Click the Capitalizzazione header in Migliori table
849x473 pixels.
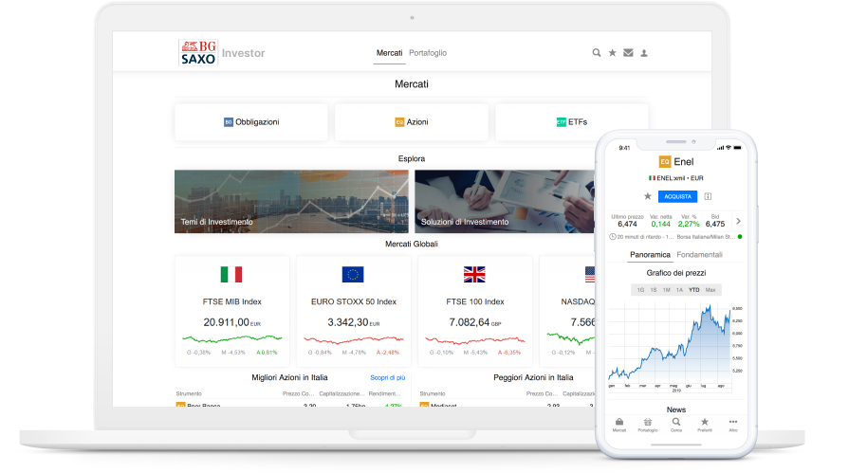tap(342, 394)
